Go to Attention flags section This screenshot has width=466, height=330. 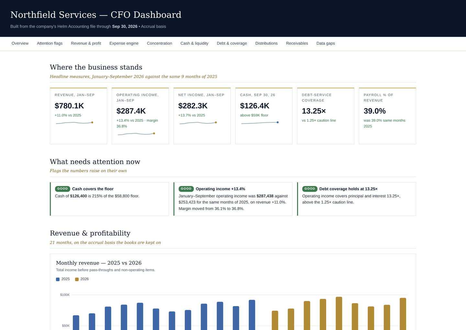coord(50,43)
